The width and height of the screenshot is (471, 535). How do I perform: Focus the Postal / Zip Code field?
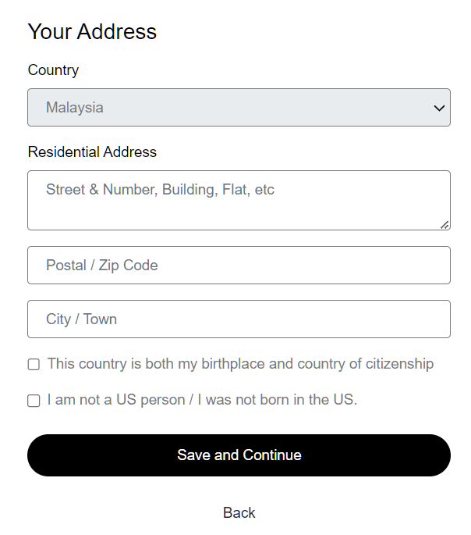click(x=239, y=266)
